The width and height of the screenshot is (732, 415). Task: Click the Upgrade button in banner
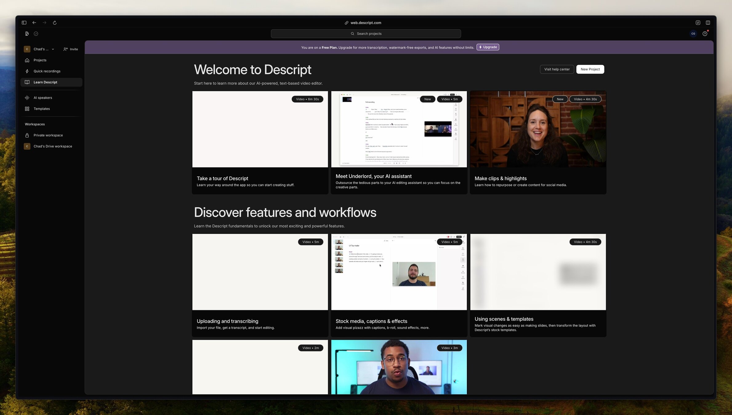(488, 47)
